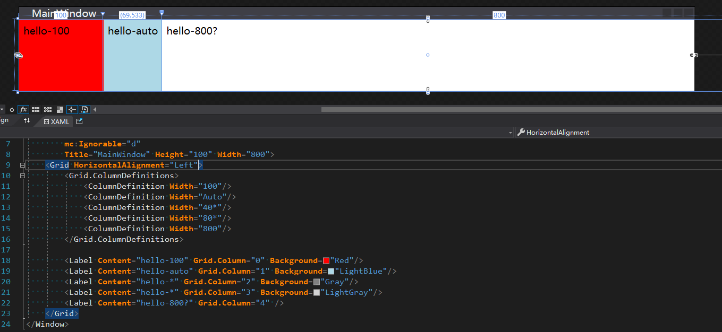Click the snapping to gridlines icon

(x=48, y=109)
